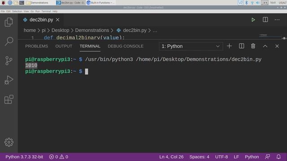Launch the terminal from taskbar
The width and height of the screenshot is (287, 161).
22,3
